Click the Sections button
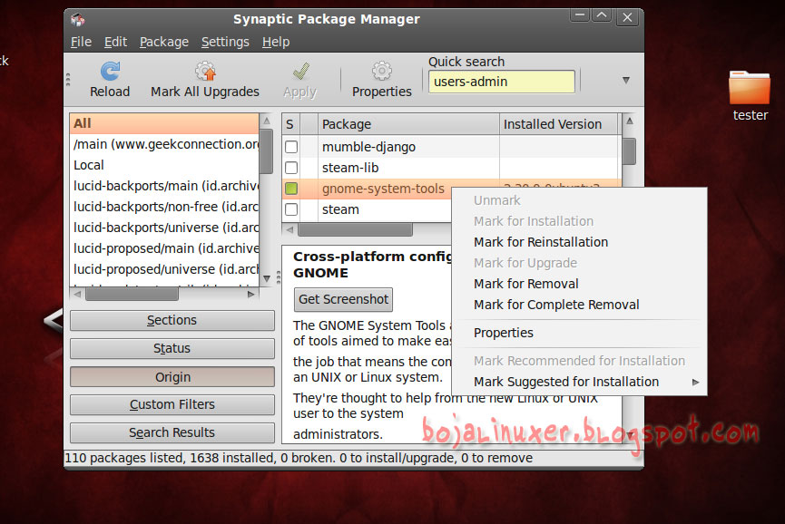 pos(172,321)
